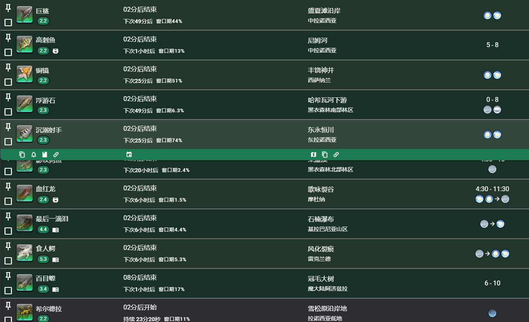This screenshot has width=529, height=322.
Task: Pin the 巨鲨 row
Action: point(8,8)
